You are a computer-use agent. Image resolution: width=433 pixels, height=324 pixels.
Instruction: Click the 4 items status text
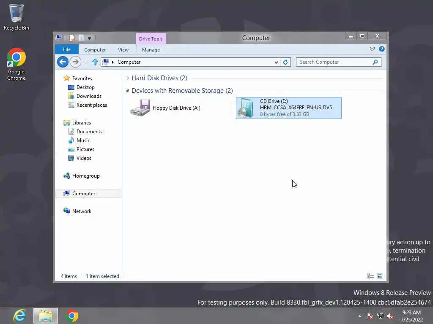(x=69, y=276)
